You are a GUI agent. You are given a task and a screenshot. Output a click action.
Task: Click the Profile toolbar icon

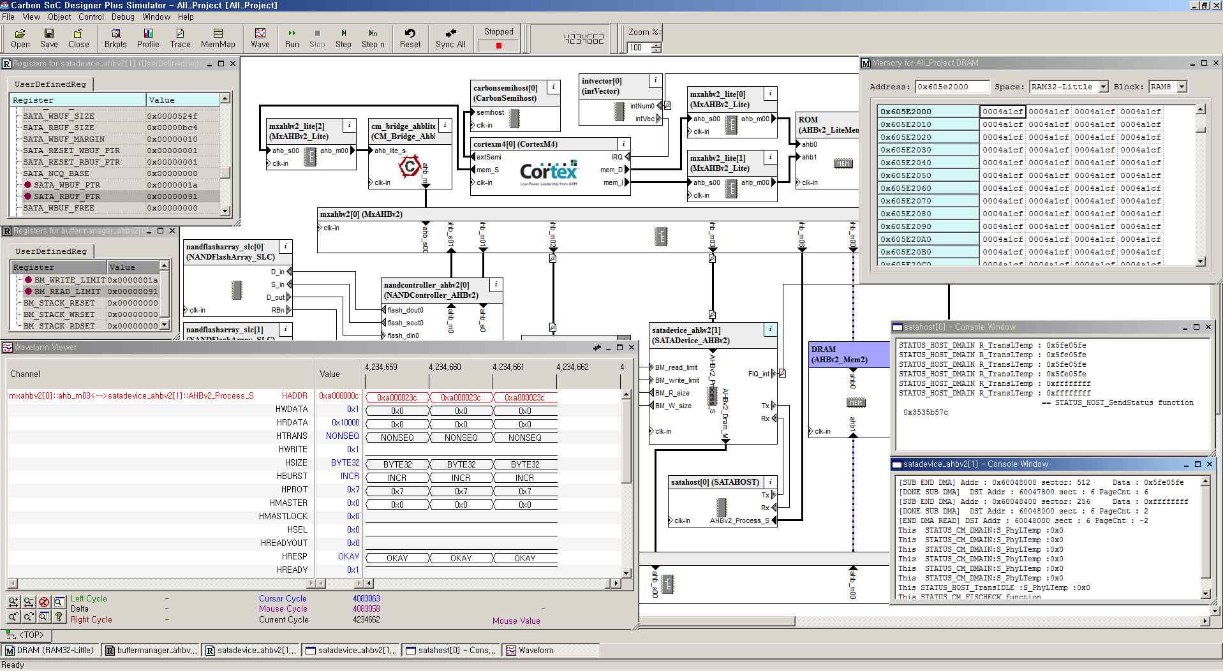[x=148, y=38]
